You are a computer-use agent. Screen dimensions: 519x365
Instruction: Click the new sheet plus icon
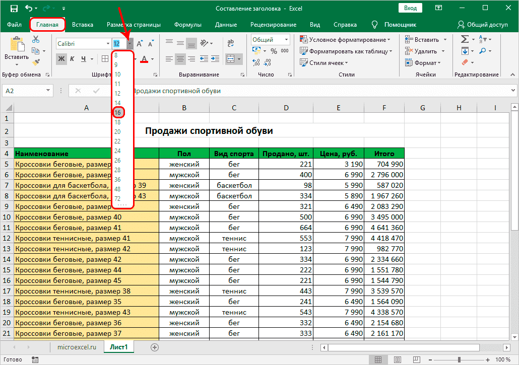point(155,347)
